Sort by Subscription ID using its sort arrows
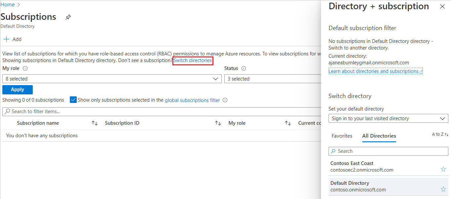 point(218,123)
